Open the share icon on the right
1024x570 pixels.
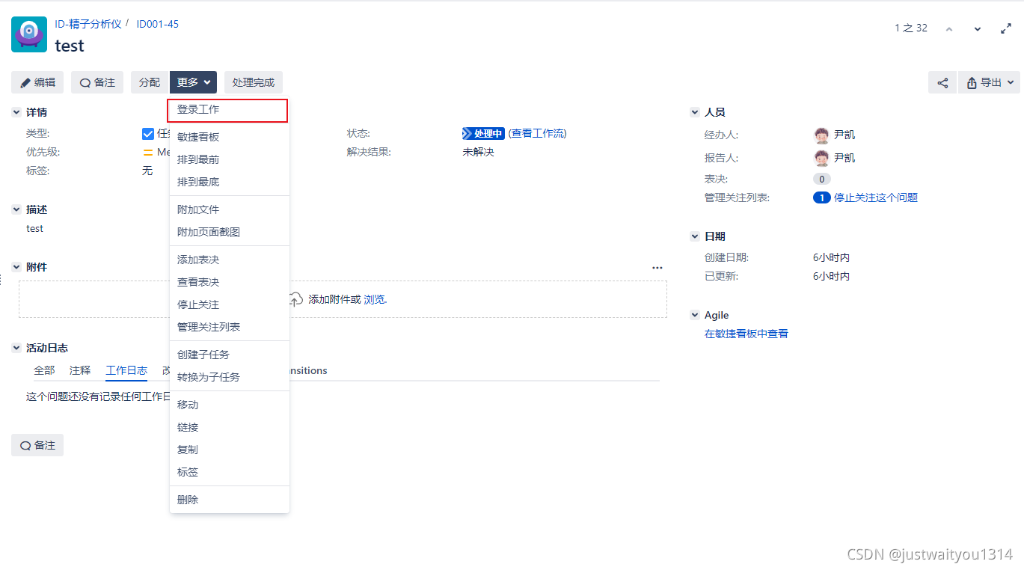click(942, 83)
